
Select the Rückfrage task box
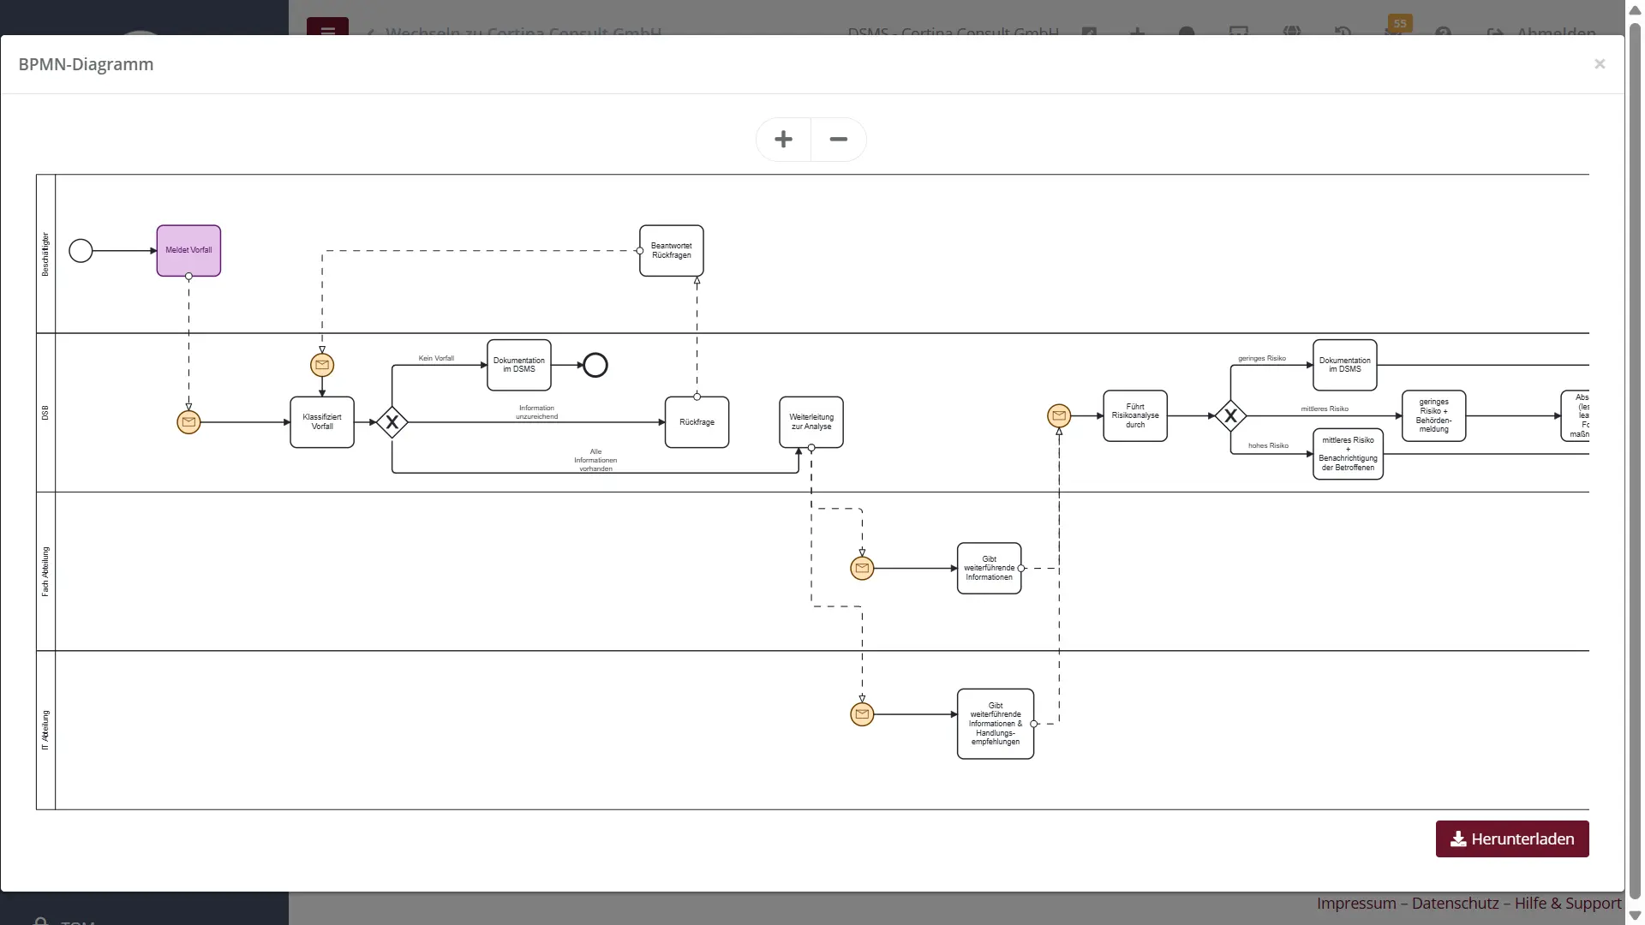point(697,422)
